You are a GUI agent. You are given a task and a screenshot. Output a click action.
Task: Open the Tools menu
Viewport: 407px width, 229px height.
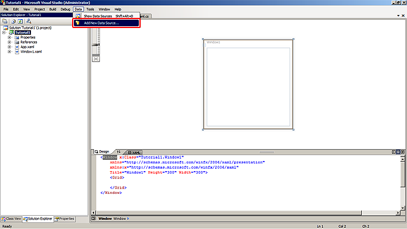click(90, 9)
